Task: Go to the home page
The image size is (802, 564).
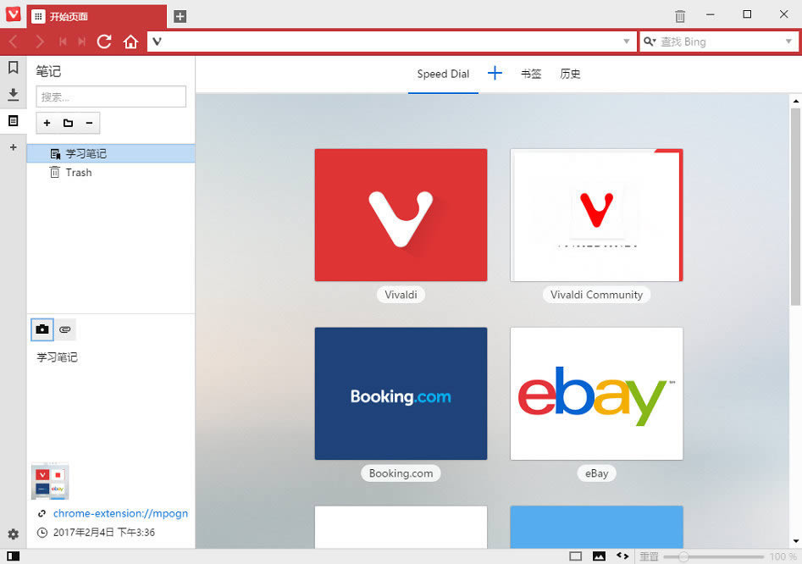Action: point(130,41)
